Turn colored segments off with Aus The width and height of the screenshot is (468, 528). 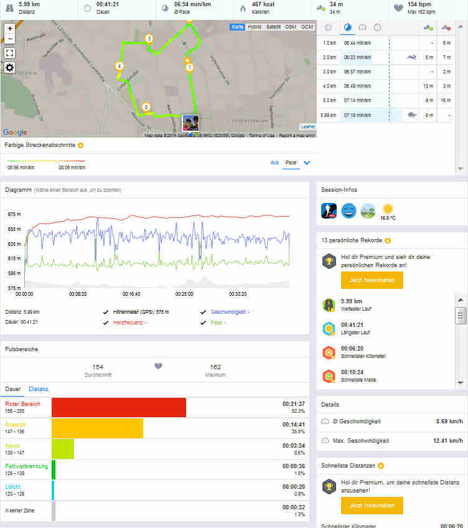274,163
